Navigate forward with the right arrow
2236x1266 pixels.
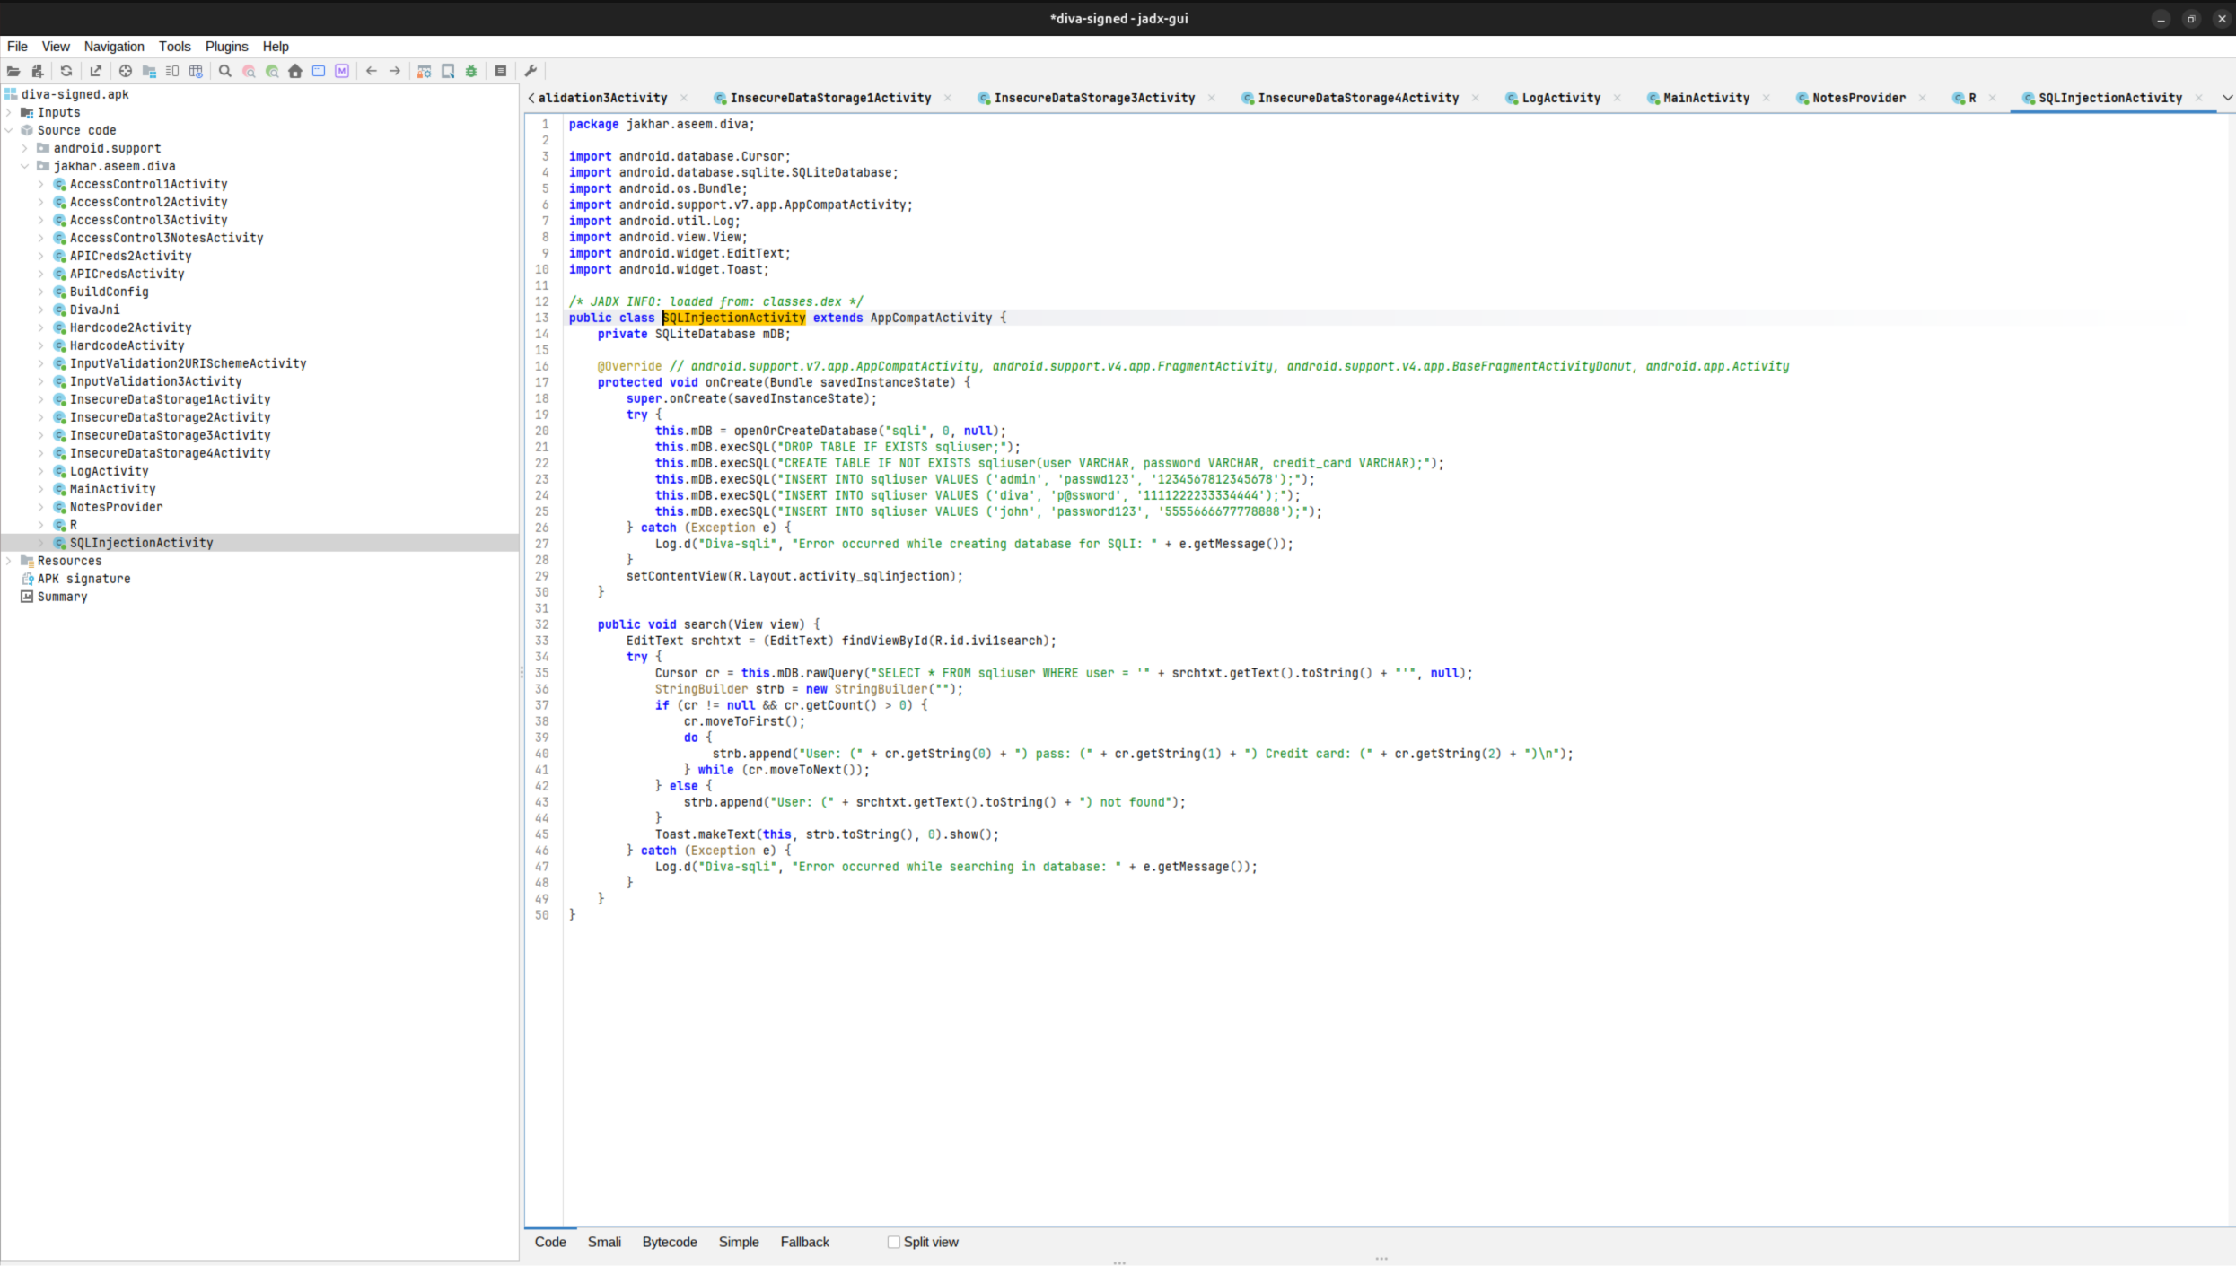tap(395, 71)
